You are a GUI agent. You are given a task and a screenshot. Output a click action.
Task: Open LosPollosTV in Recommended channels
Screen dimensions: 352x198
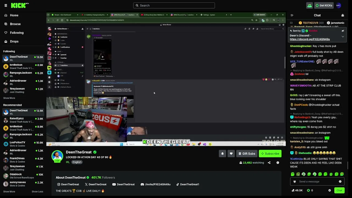23,144
